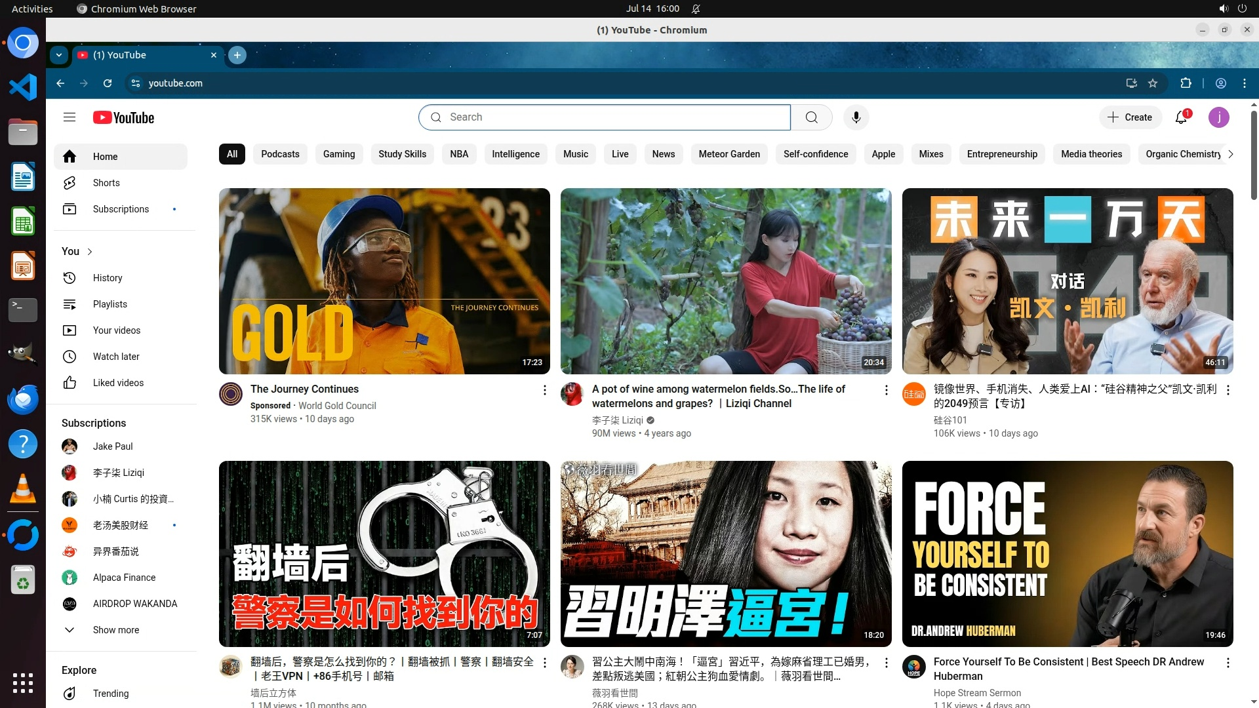Open VLC from the Ubuntu dock

click(x=23, y=490)
